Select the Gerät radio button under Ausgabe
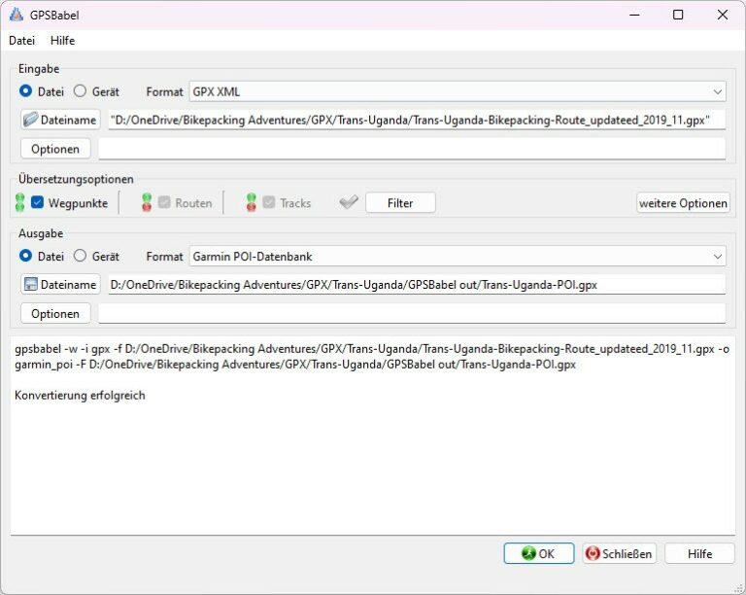Image resolution: width=746 pixels, height=595 pixels. (81, 257)
